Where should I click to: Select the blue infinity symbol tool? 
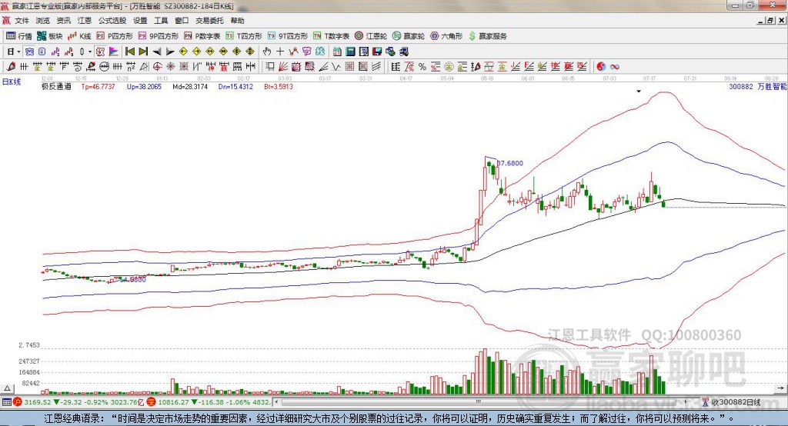click(614, 66)
